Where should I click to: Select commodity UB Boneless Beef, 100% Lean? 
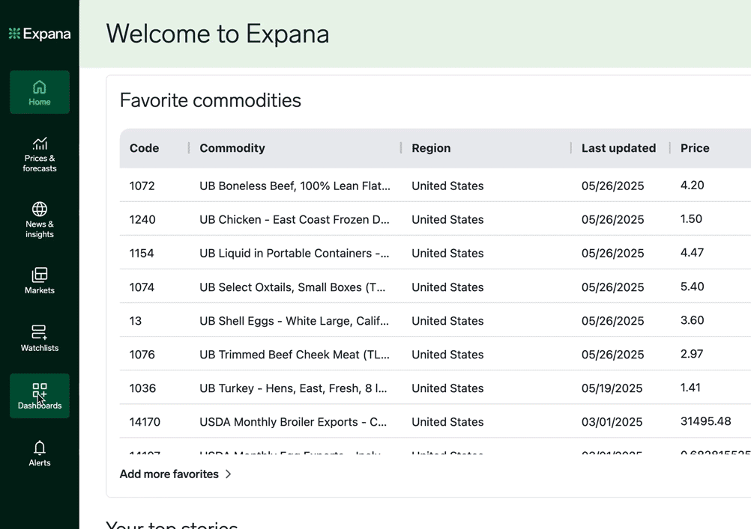pos(295,186)
